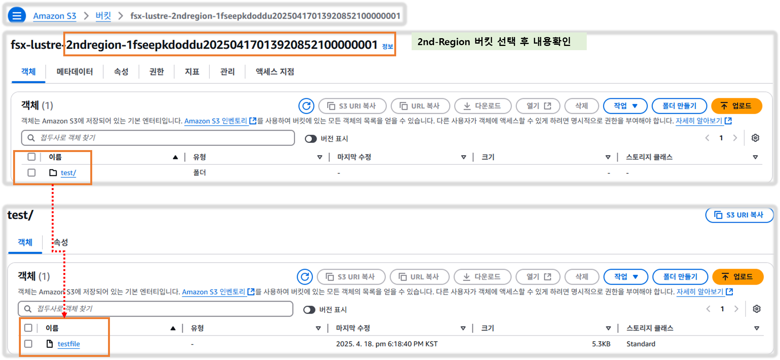Sort bucket table by 크기 column
The height and width of the screenshot is (360, 780).
pyautogui.click(x=608, y=157)
